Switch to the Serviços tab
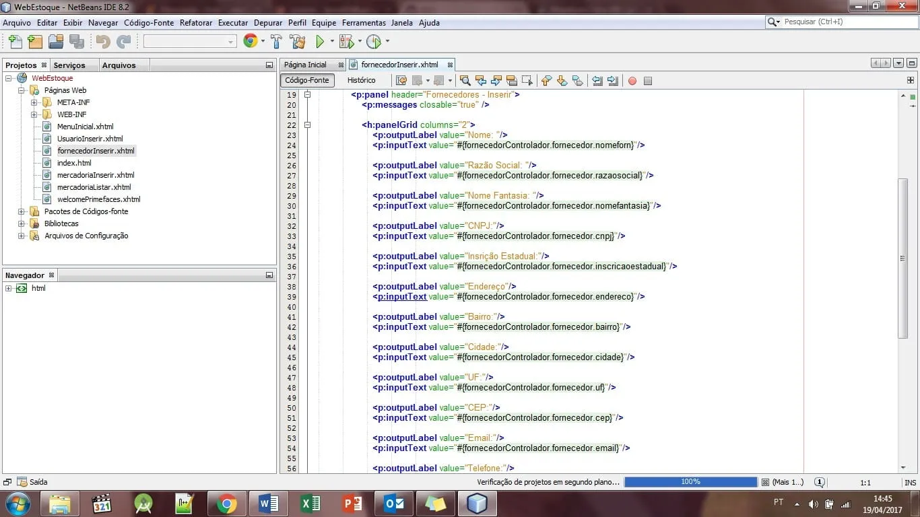Screen dimensions: 920x517 (69, 65)
